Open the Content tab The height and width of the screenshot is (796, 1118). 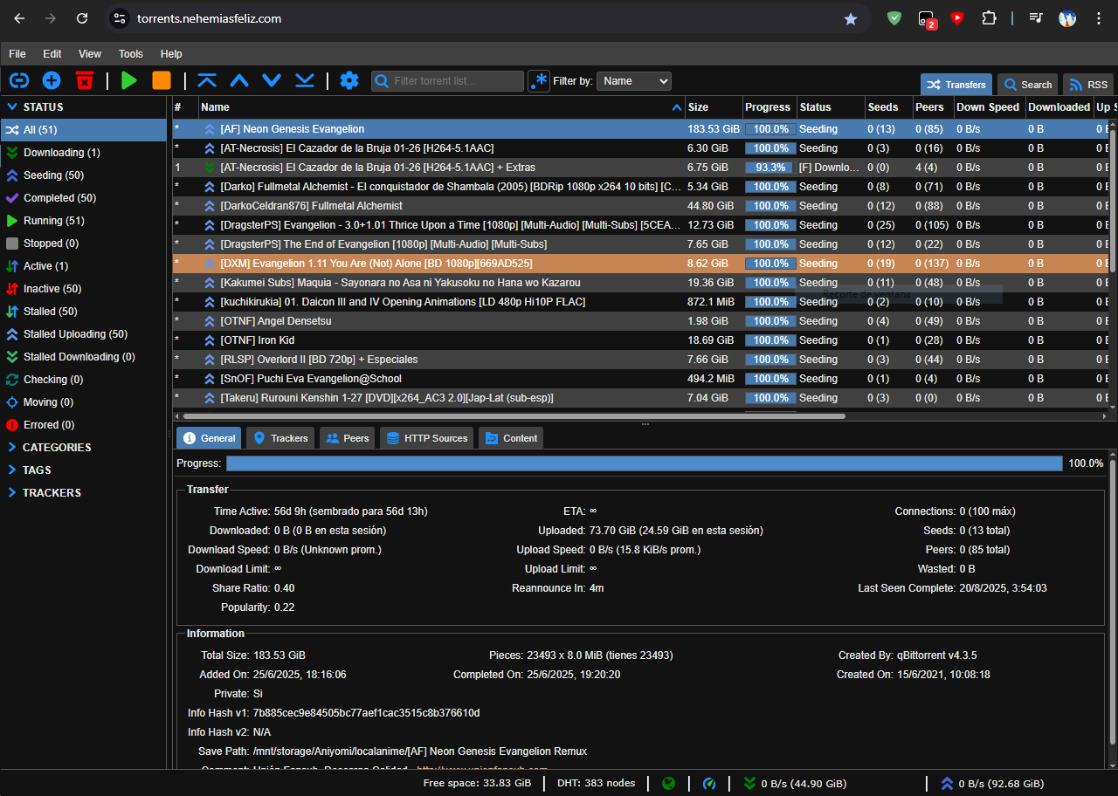click(511, 438)
